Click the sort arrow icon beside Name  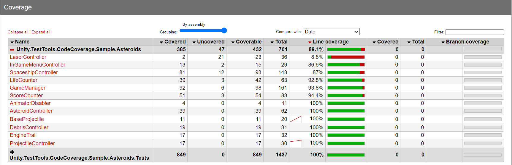[12, 42]
